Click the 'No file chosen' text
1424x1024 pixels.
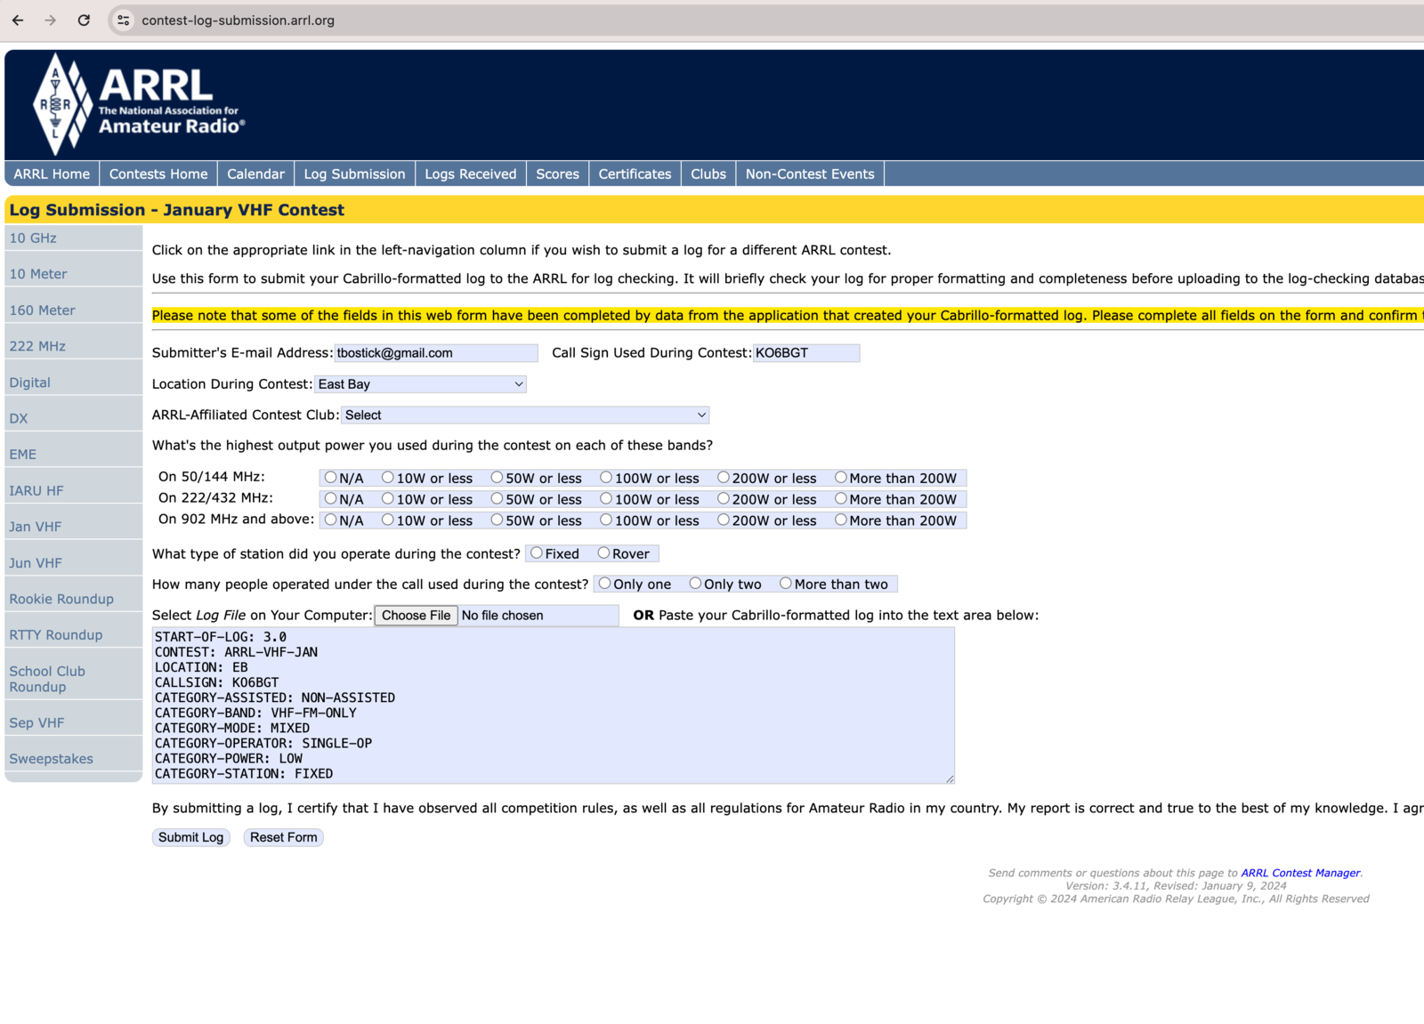502,616
